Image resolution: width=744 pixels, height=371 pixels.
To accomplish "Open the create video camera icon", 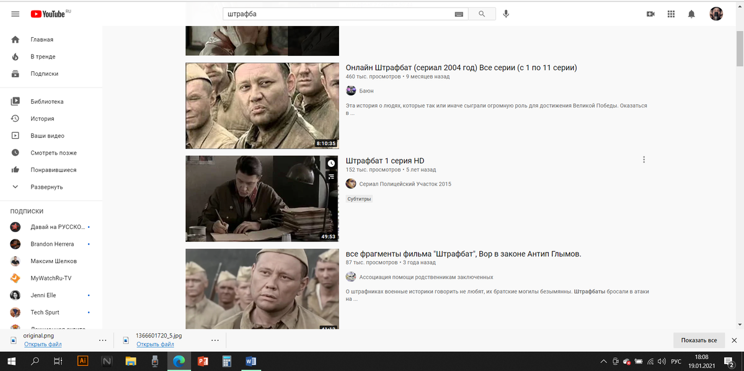I will pyautogui.click(x=650, y=14).
